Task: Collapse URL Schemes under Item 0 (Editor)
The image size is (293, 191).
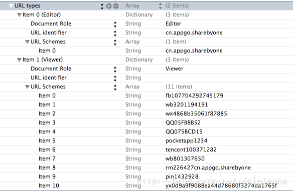Action: 27,42
